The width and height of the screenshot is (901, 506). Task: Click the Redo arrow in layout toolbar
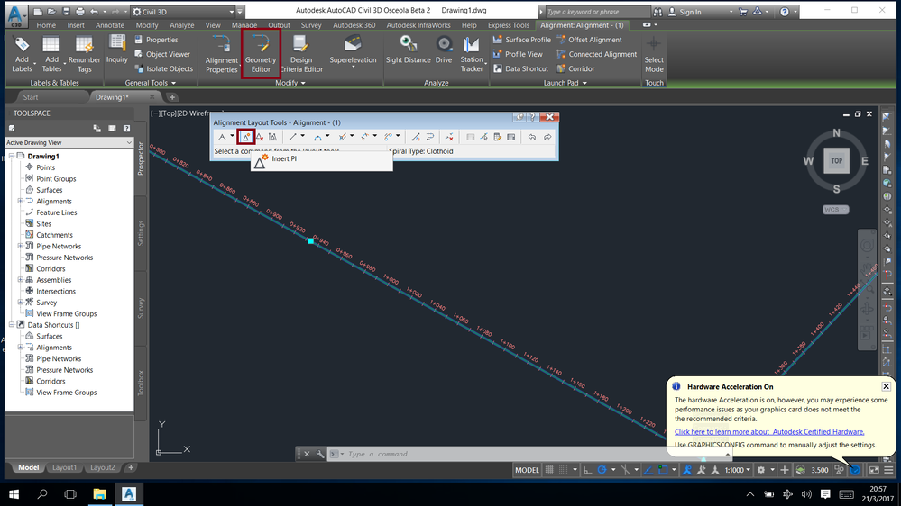click(x=547, y=137)
